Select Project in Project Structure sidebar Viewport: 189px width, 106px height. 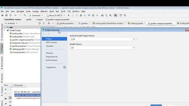54,39
